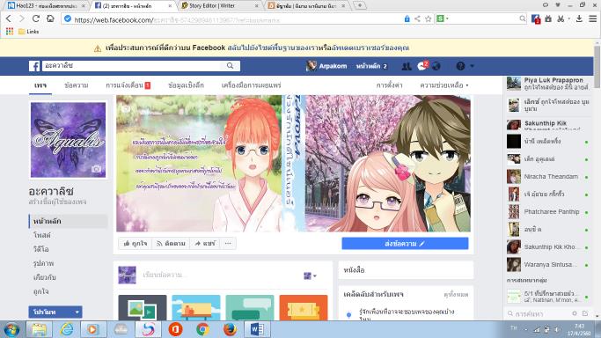Select โพสต์ in left sidebar
This screenshot has width=601, height=338.
42,235
